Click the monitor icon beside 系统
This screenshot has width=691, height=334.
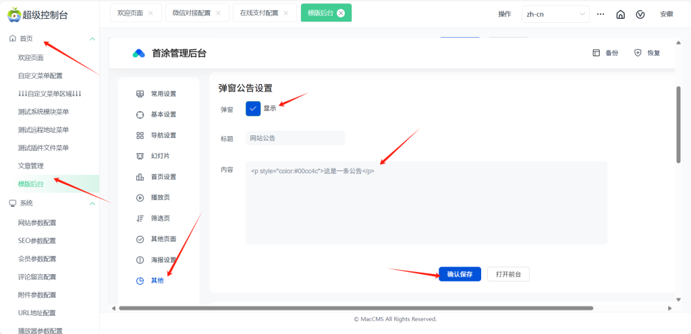[x=12, y=203]
